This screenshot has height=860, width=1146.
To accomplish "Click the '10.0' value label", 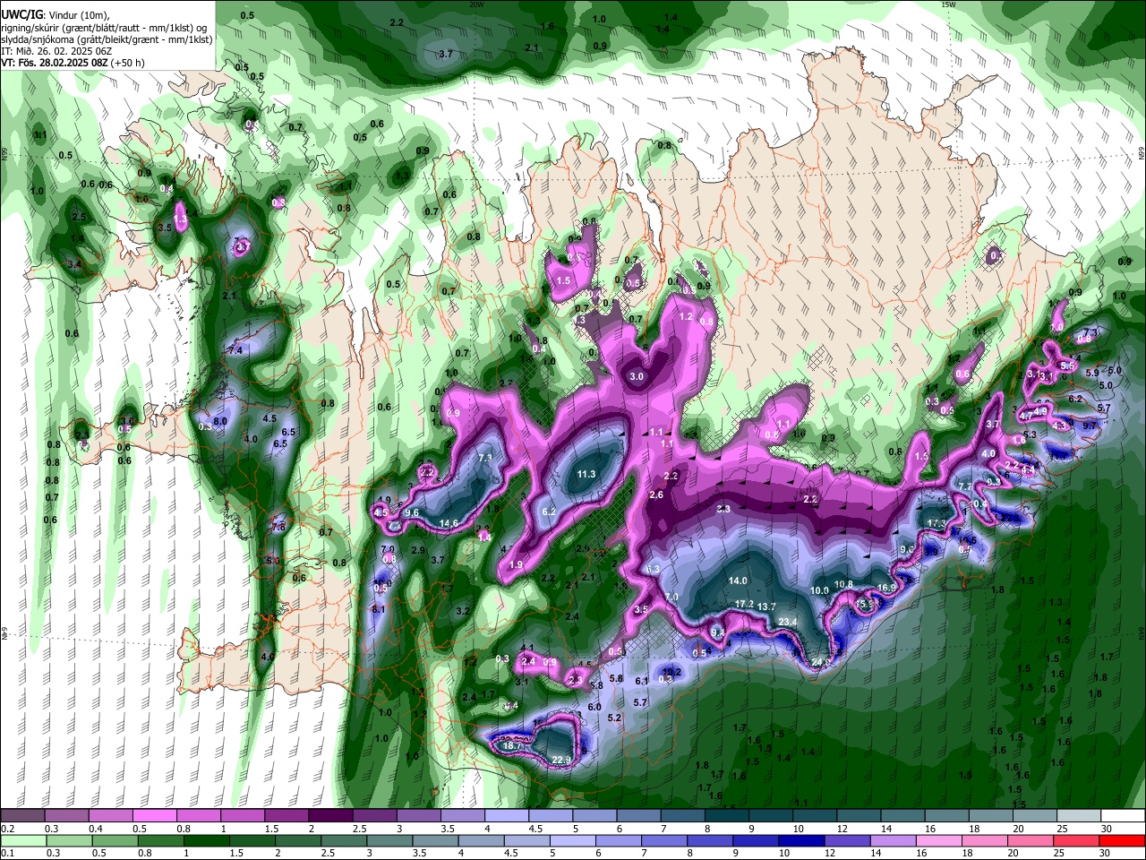I will click(819, 590).
